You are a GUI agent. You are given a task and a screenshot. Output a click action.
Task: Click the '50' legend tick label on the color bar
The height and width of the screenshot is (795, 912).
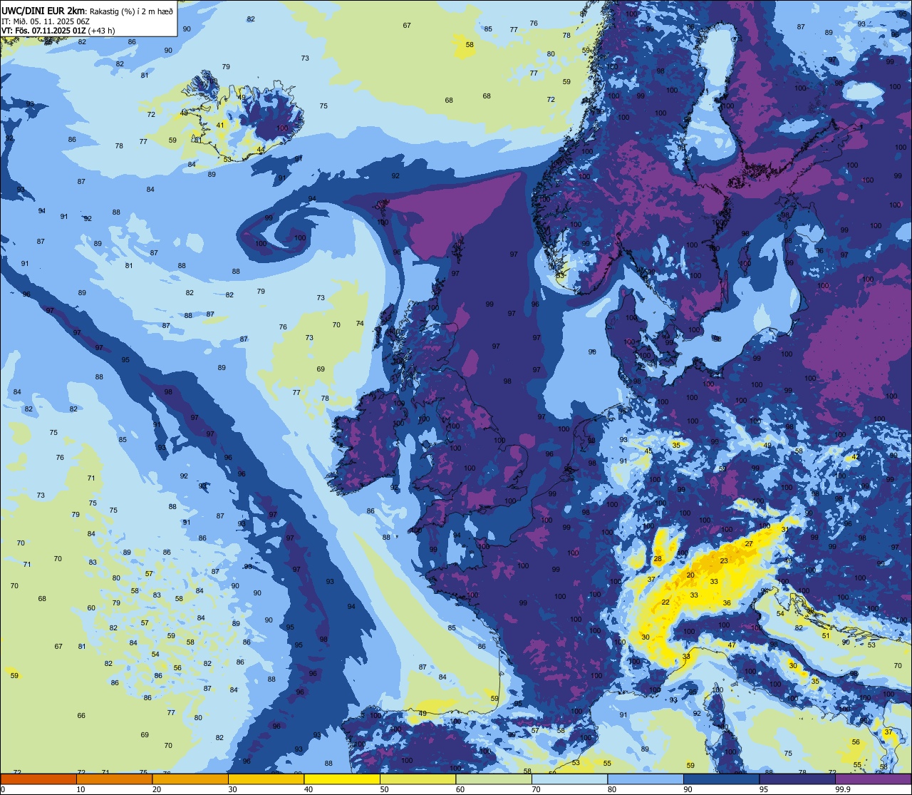[385, 789]
